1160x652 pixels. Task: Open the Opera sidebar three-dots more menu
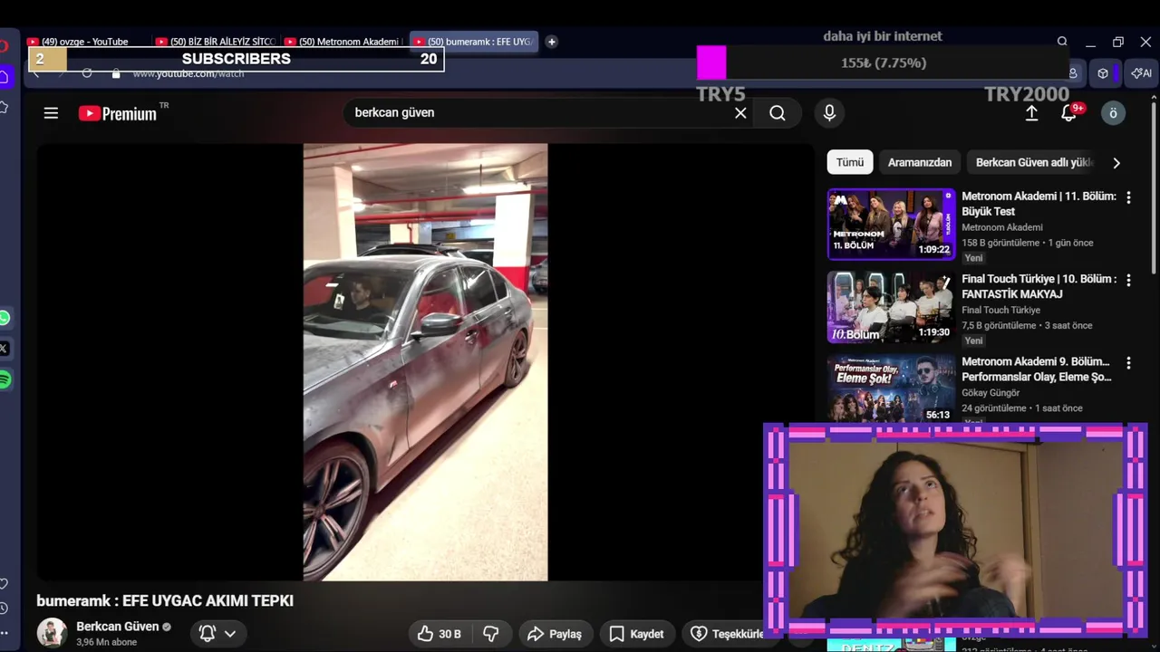5,634
